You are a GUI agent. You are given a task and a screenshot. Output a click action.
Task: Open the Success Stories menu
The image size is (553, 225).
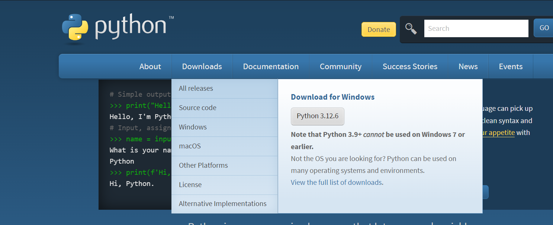410,67
